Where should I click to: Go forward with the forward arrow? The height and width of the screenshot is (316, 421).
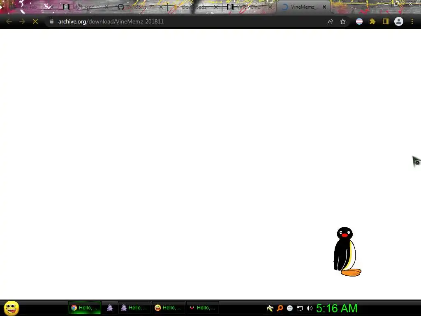point(22,21)
